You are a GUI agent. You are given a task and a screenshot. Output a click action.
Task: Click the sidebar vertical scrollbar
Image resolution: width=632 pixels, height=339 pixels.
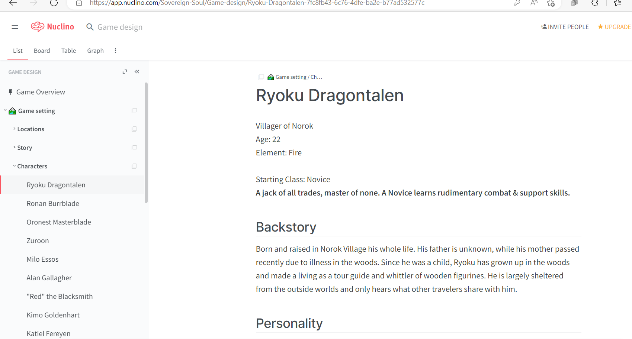(146, 143)
